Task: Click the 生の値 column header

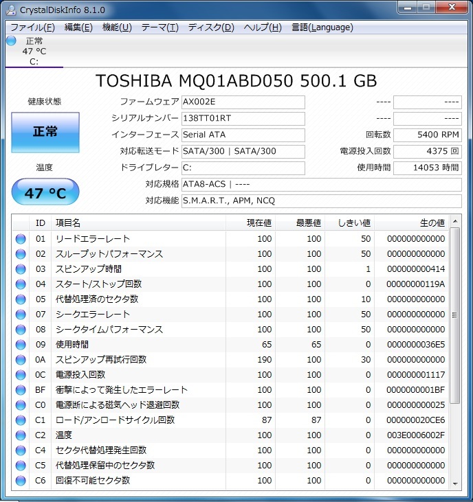Action: (x=412, y=223)
